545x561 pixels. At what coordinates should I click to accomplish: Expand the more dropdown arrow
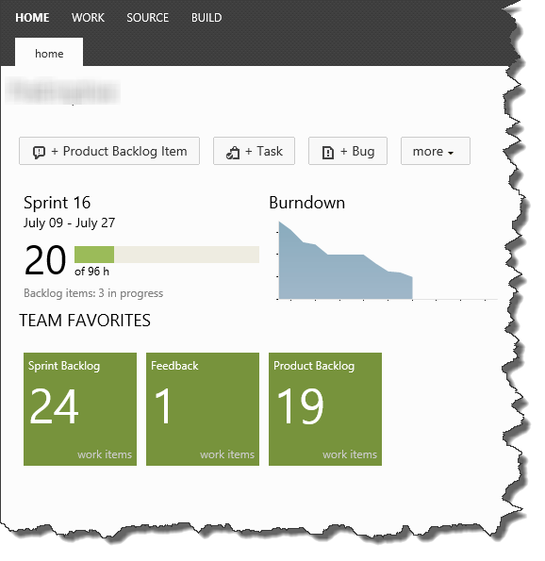point(451,153)
